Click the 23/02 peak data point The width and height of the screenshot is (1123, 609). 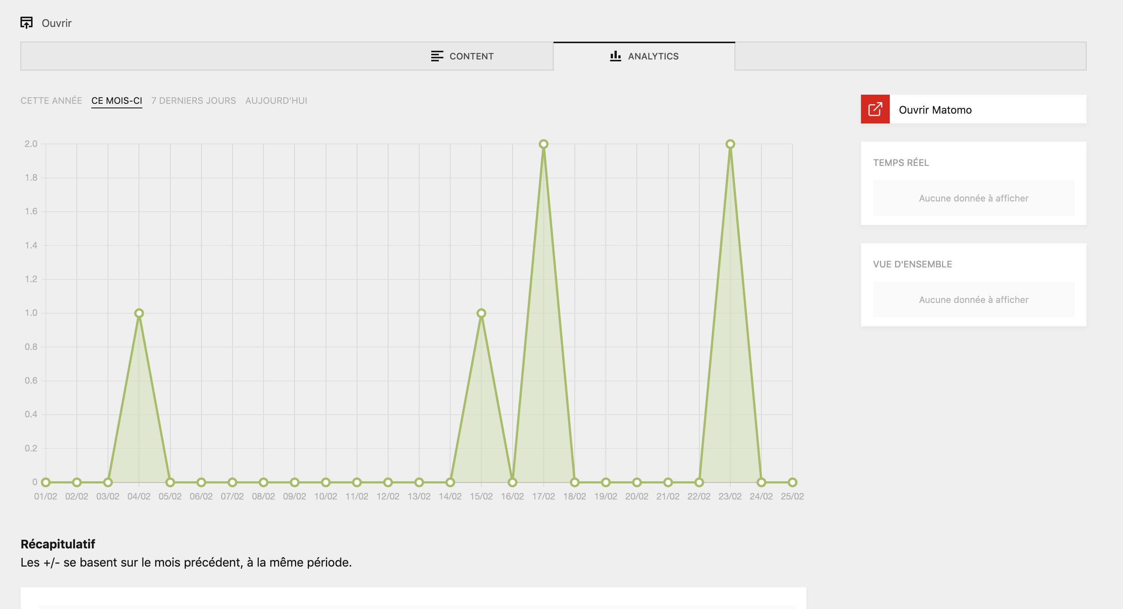[x=730, y=144]
